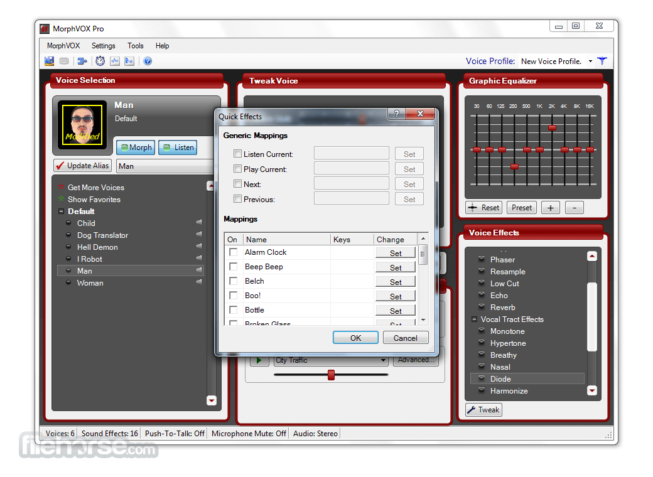Click signal bars icon on Dog Translator row
The height and width of the screenshot is (477, 653).
pos(199,234)
